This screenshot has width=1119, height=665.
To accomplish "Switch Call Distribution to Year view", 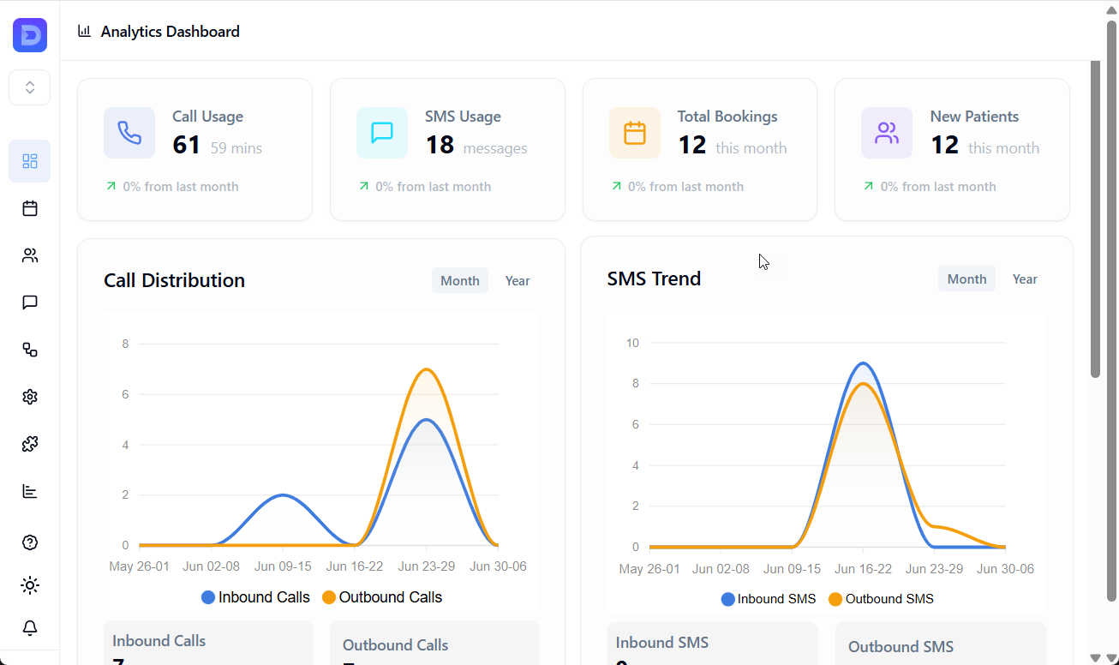I will 518,280.
